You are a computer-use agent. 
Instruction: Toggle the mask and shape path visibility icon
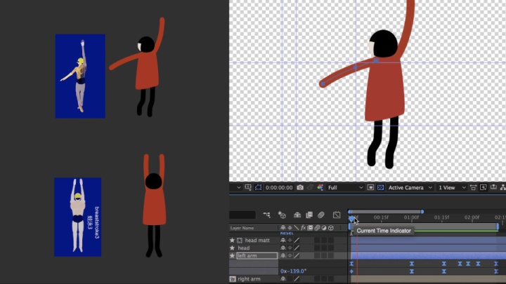(257, 188)
